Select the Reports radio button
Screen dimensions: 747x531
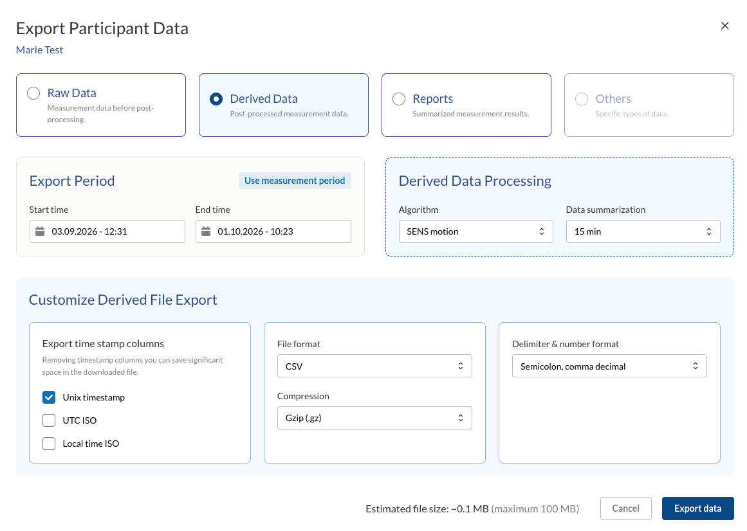coord(399,99)
